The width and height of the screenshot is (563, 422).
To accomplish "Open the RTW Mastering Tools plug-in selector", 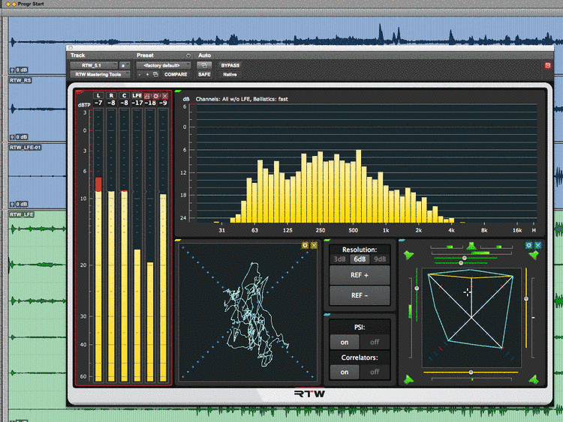I will click(x=100, y=75).
